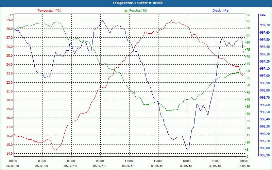272x170 pixels.
Task: Click the '29,0' temperature axis value
Action: pyautogui.click(x=10, y=20)
